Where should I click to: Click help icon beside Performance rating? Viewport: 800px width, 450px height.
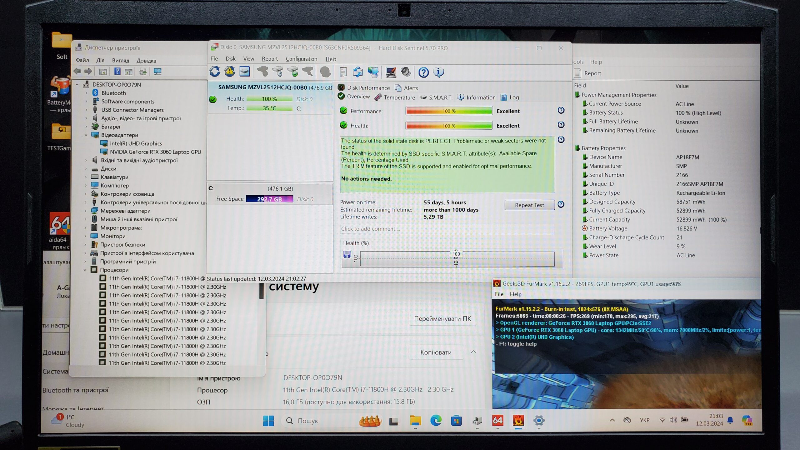pyautogui.click(x=561, y=111)
